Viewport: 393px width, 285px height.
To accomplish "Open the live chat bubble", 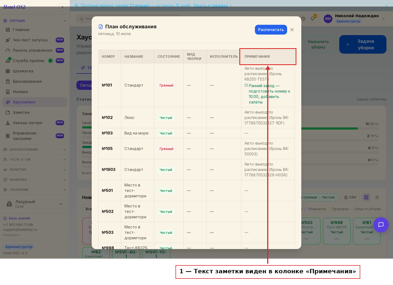I will pyautogui.click(x=381, y=225).
